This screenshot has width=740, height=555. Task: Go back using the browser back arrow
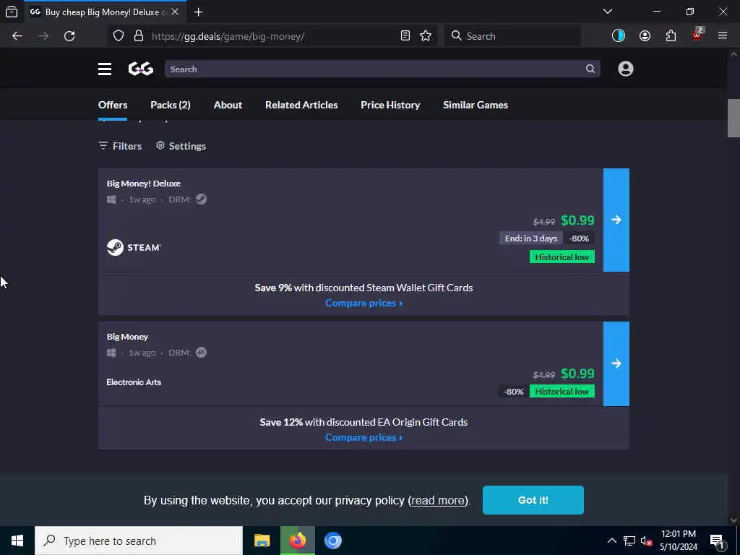[17, 36]
